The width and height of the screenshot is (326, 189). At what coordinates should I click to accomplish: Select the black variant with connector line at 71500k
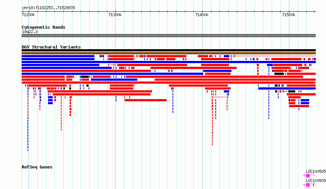click(x=289, y=91)
